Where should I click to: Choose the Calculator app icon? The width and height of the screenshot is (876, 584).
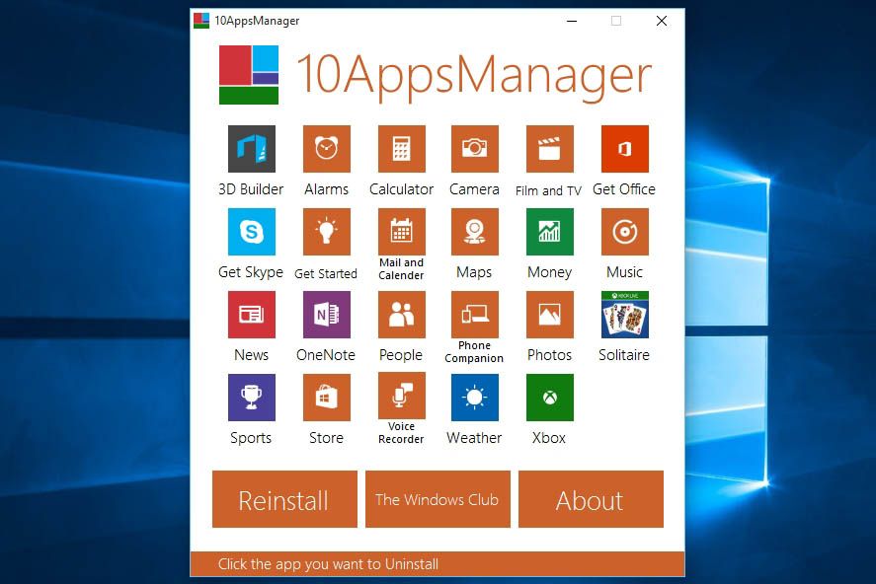coord(401,148)
